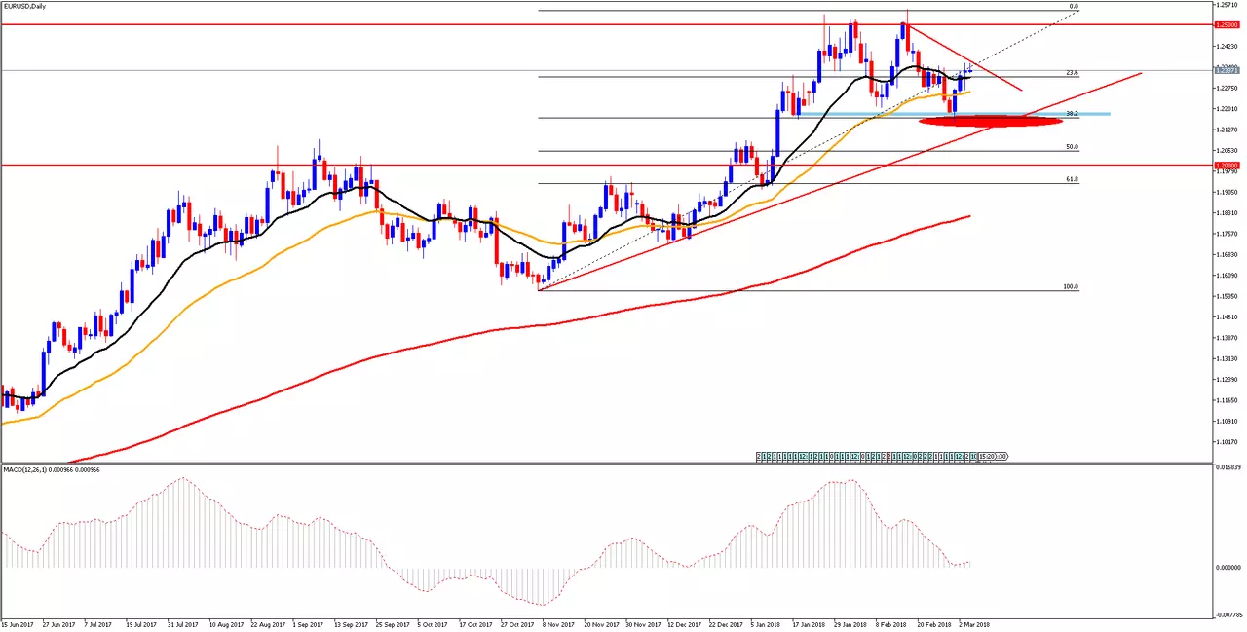This screenshot has width=1247, height=632.
Task: Click the light blue horizontal support line
Action: click(955, 114)
